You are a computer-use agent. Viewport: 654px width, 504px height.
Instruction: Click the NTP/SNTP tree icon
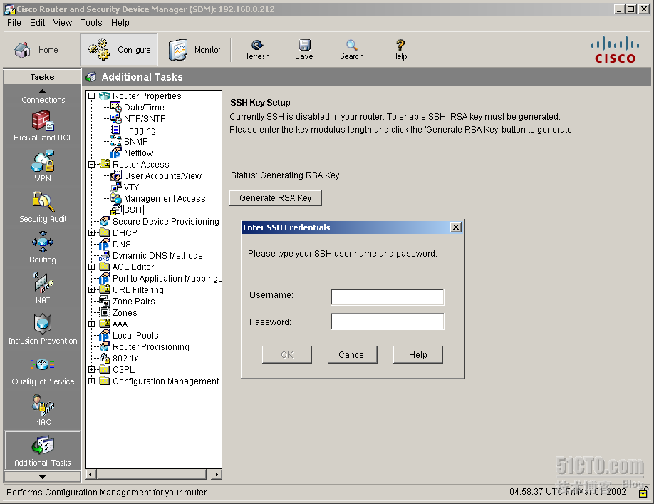[x=116, y=118]
